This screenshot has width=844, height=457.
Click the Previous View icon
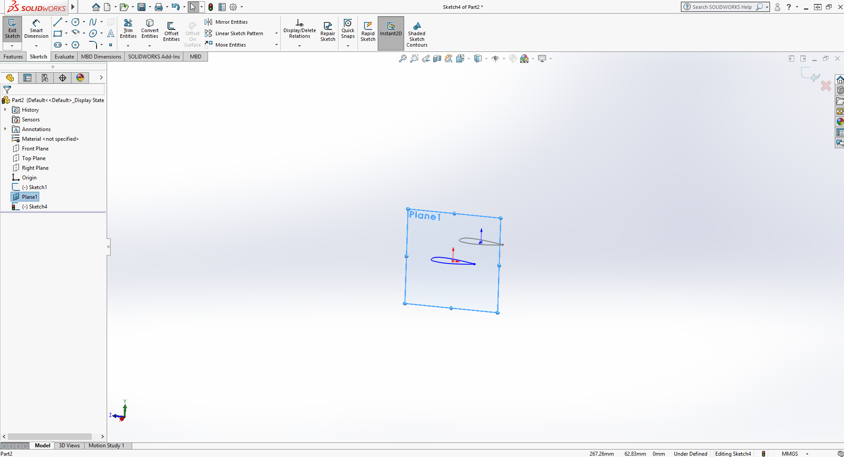pos(426,58)
